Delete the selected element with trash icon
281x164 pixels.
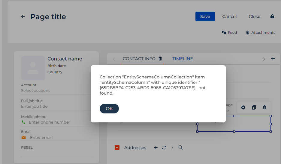click(264, 107)
